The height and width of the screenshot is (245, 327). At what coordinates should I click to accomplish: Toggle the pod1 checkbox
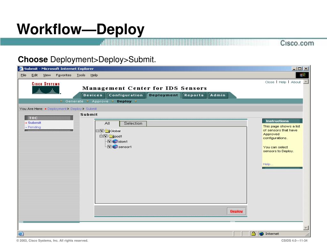tap(106, 136)
